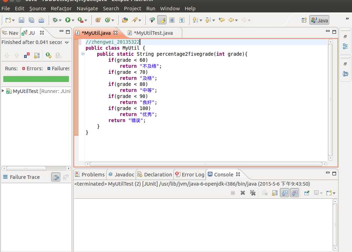Open dropdown next to Run icon
This screenshot has height=252, width=352.
[x=73, y=21]
